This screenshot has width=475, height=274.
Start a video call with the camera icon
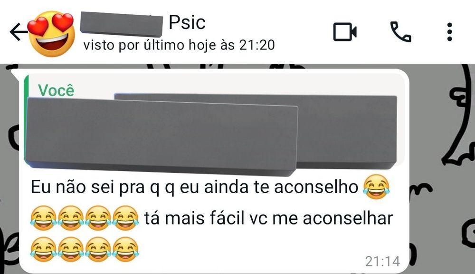pos(345,31)
